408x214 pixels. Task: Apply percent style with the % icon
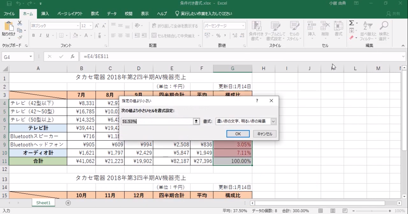click(x=218, y=36)
